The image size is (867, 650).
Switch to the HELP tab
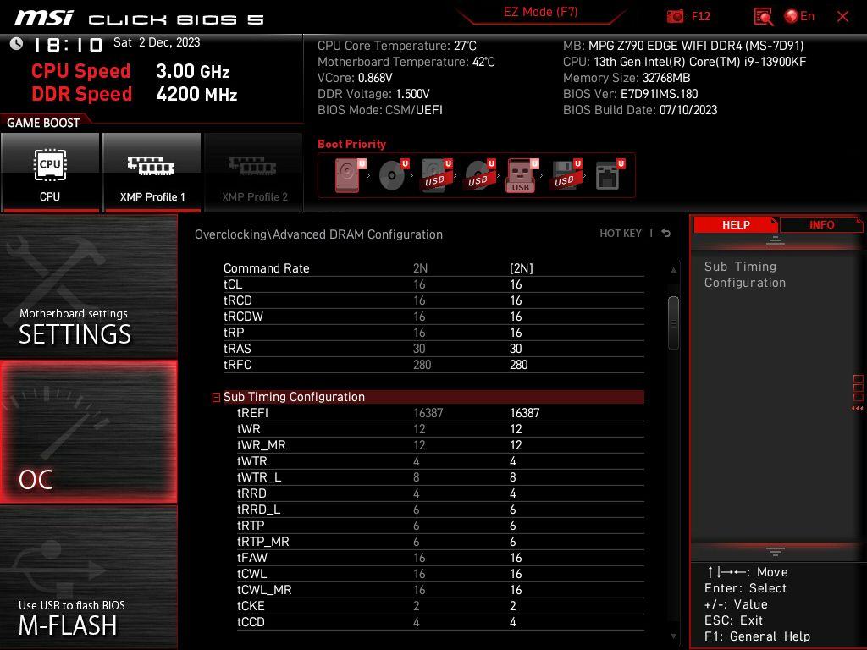pos(736,225)
